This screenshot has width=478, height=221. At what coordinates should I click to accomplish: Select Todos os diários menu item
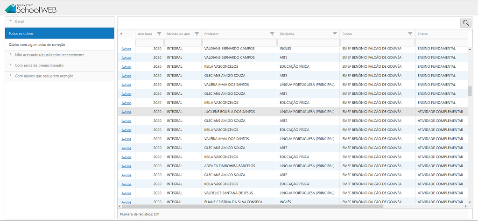[x=59, y=33]
